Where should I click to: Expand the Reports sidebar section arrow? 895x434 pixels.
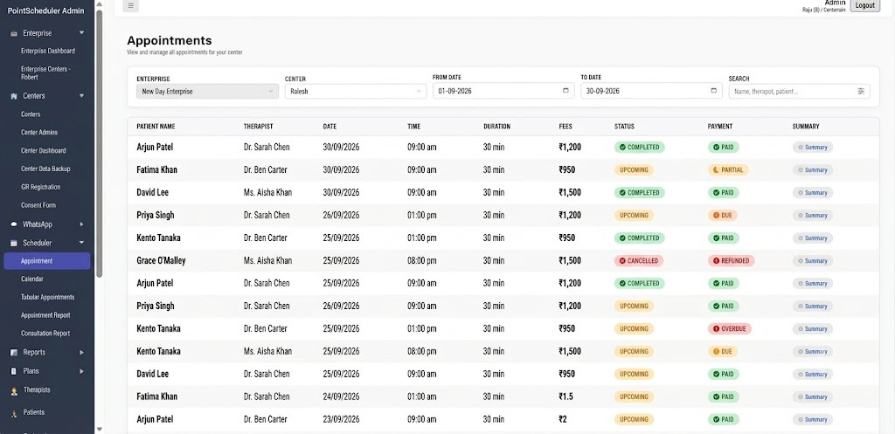point(81,353)
